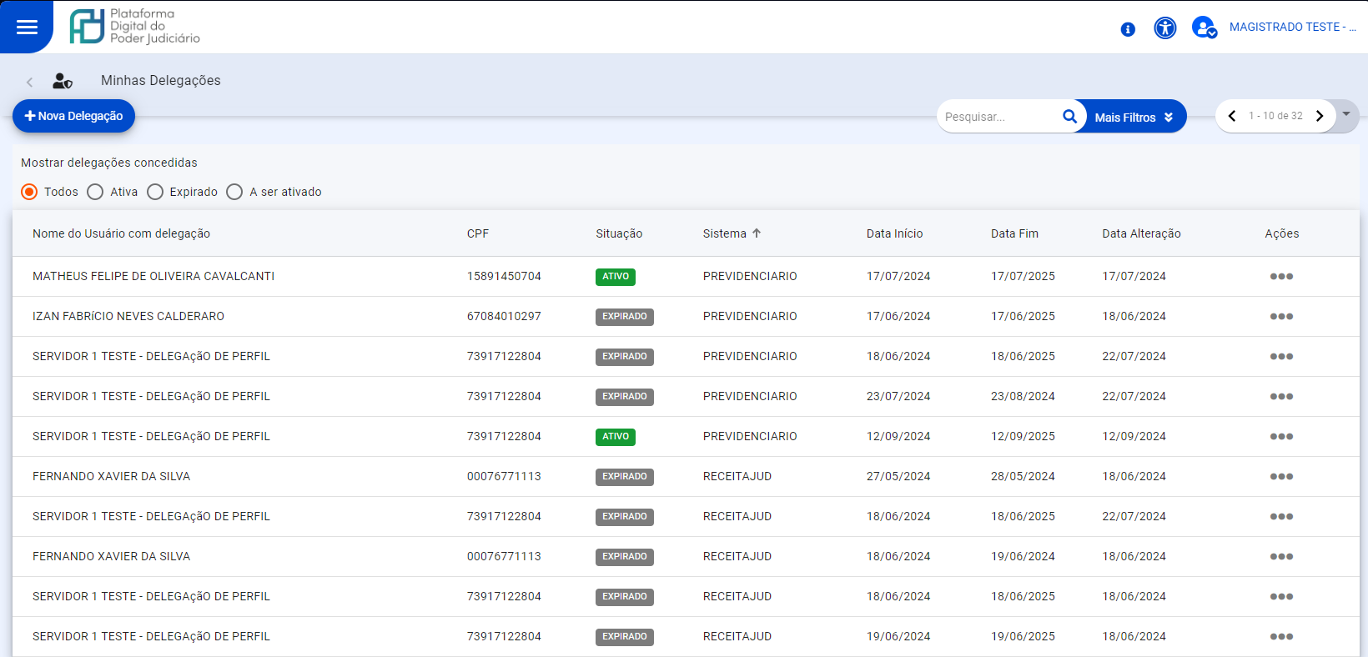Select the Expirado radio button
The height and width of the screenshot is (657, 1368).
click(155, 192)
